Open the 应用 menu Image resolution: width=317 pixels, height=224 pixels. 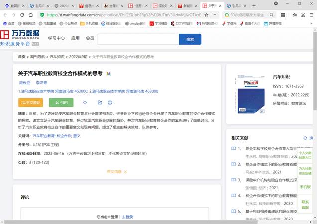(x=75, y=38)
